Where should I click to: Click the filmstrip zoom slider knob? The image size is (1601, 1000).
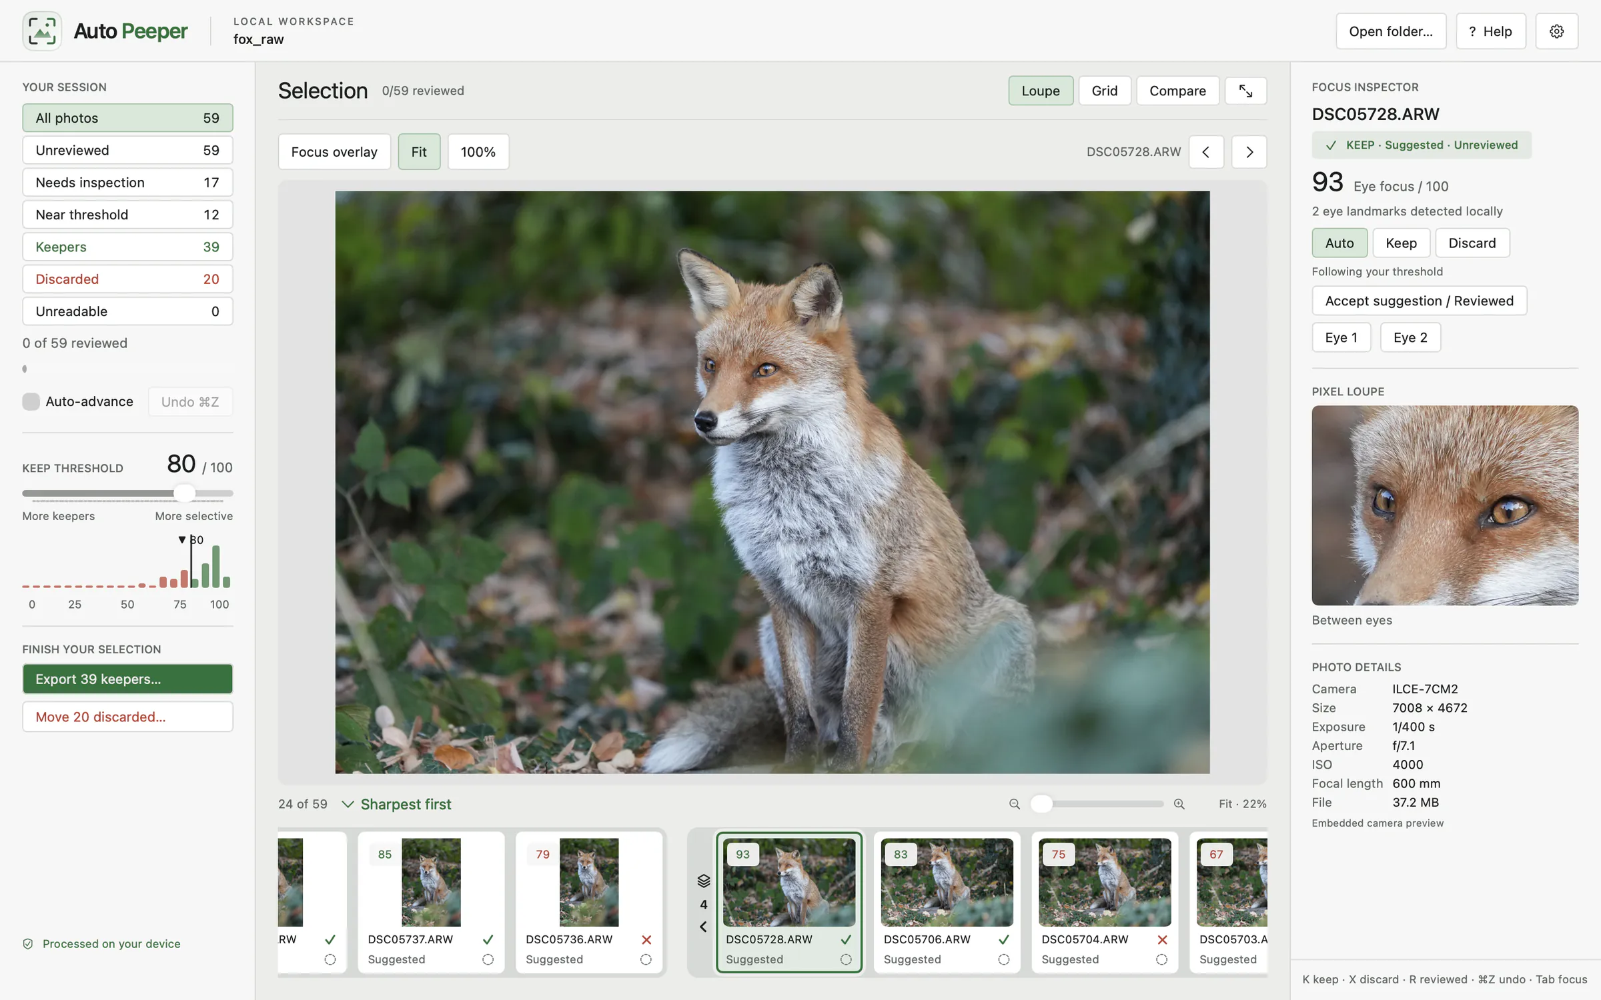1041,804
